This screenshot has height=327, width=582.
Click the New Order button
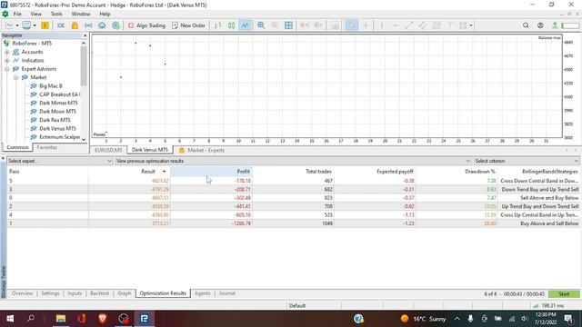tap(188, 25)
